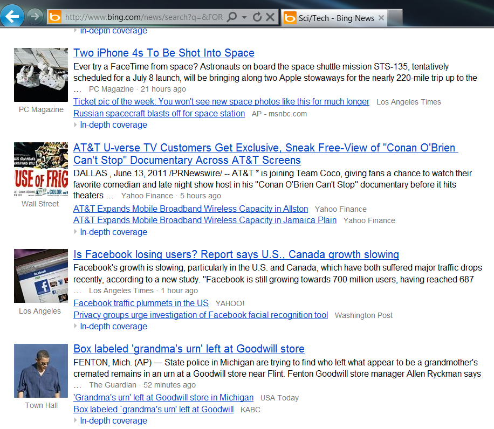Open 'Russian spacecraft blasts off for space station'

[x=159, y=114]
